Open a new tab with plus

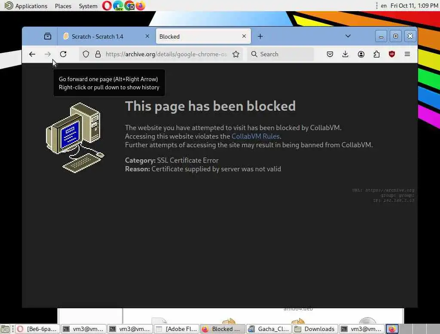click(260, 36)
